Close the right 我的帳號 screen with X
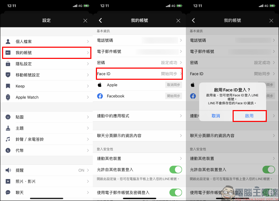Screen dimensions: 279x201 click(x=271, y=21)
